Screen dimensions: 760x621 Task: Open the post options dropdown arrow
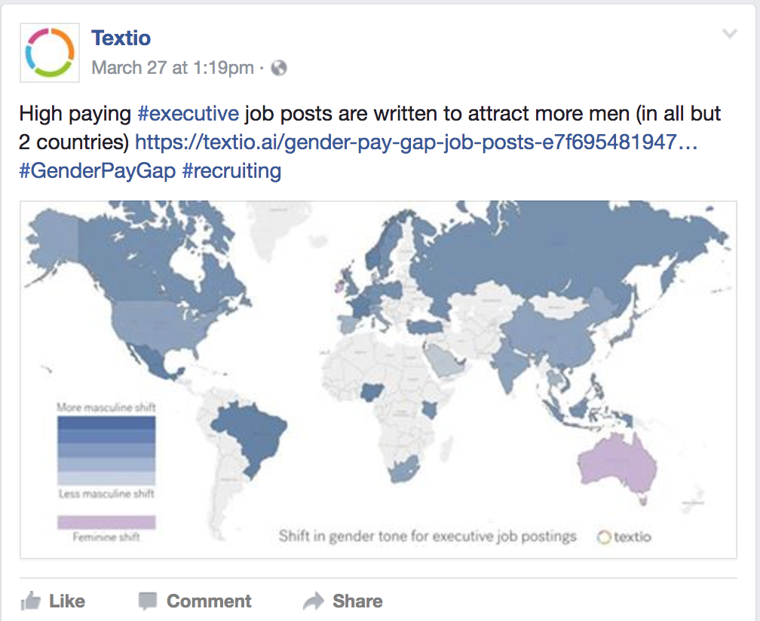[729, 34]
